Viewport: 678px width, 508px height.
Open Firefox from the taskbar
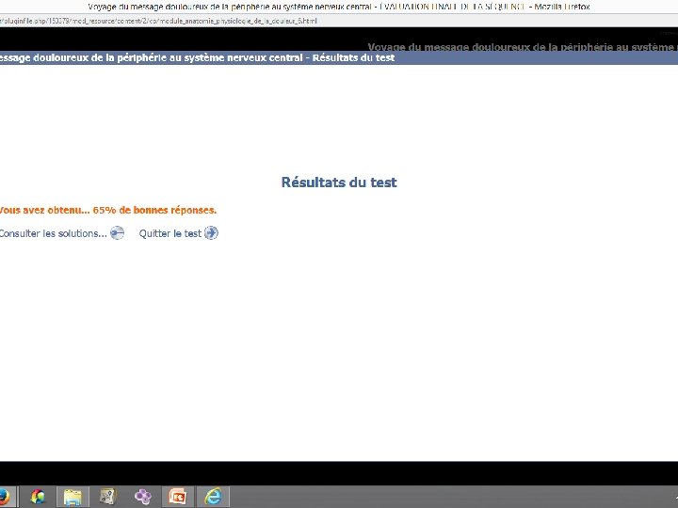(5, 497)
